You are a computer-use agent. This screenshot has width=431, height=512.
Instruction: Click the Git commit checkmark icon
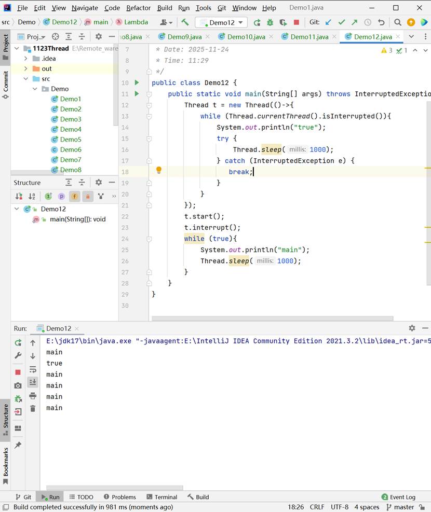click(342, 22)
